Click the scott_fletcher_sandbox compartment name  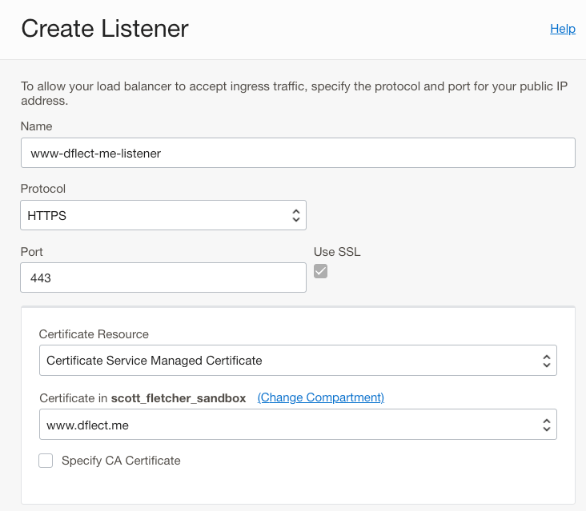(178, 398)
